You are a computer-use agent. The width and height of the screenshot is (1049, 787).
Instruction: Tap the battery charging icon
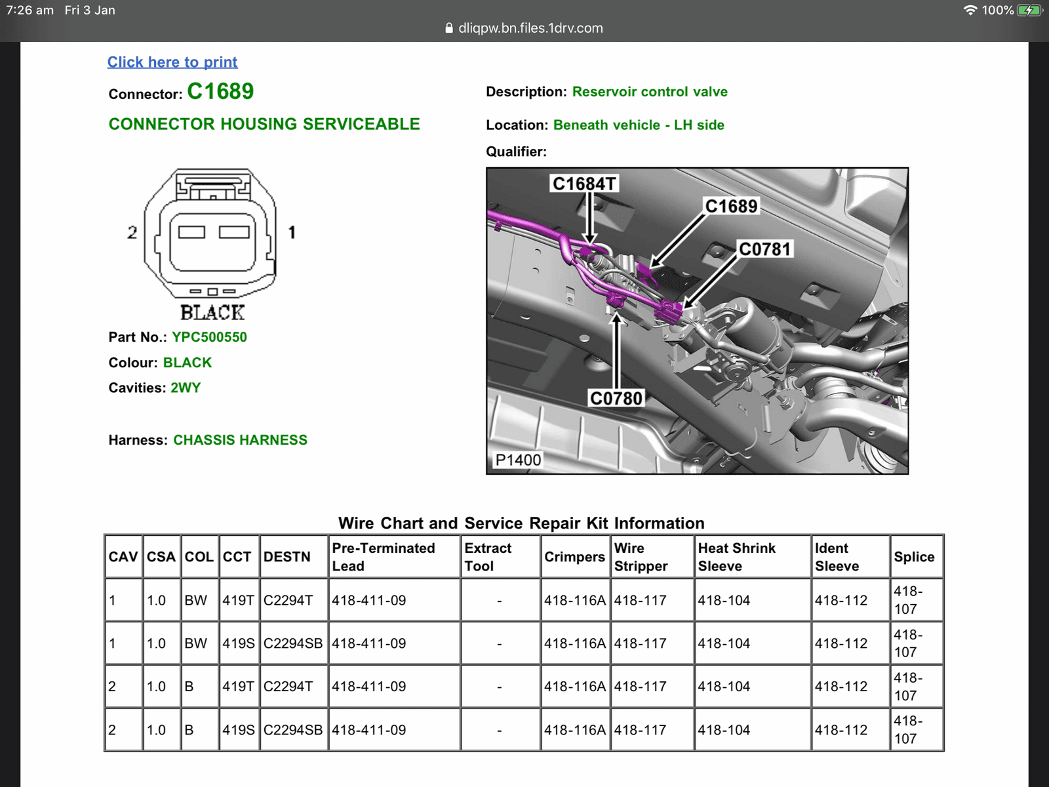[1030, 10]
